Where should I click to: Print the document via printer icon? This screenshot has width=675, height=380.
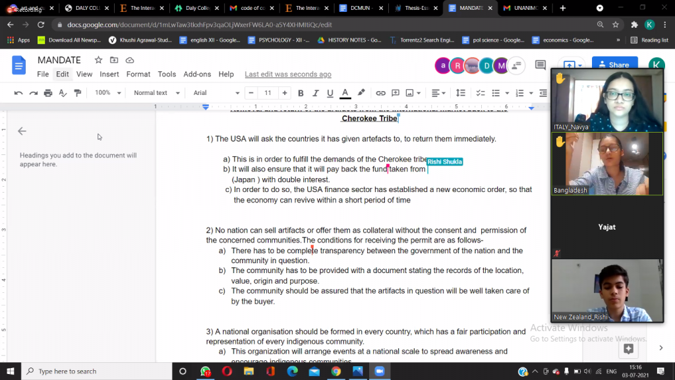tap(47, 92)
